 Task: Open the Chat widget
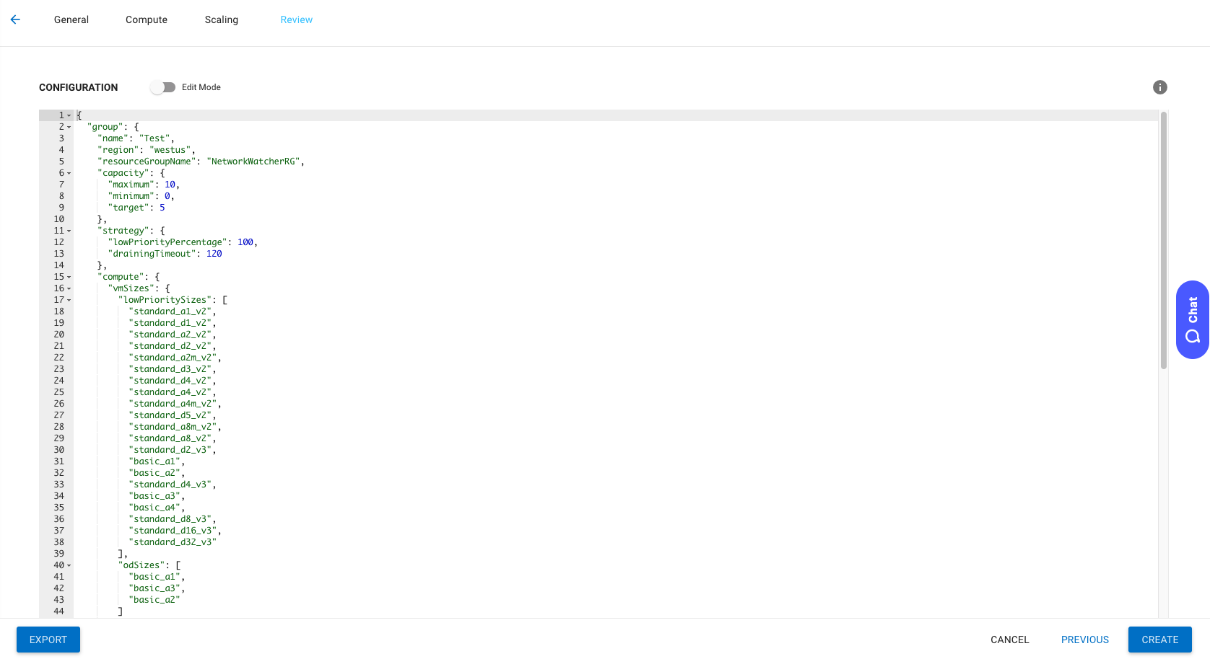click(x=1192, y=319)
